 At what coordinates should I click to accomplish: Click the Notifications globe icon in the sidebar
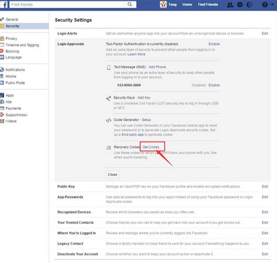2,70
